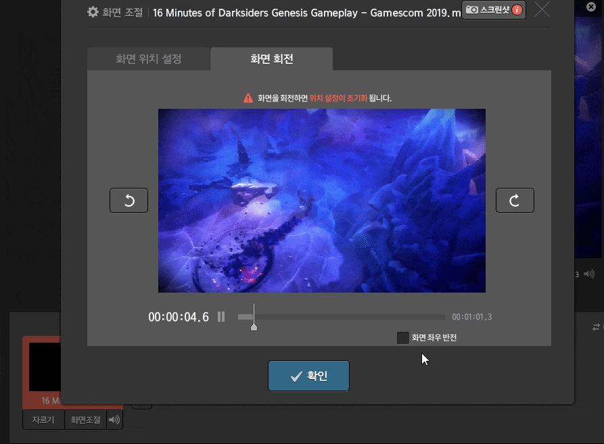Click the playback position slider handle

(254, 327)
